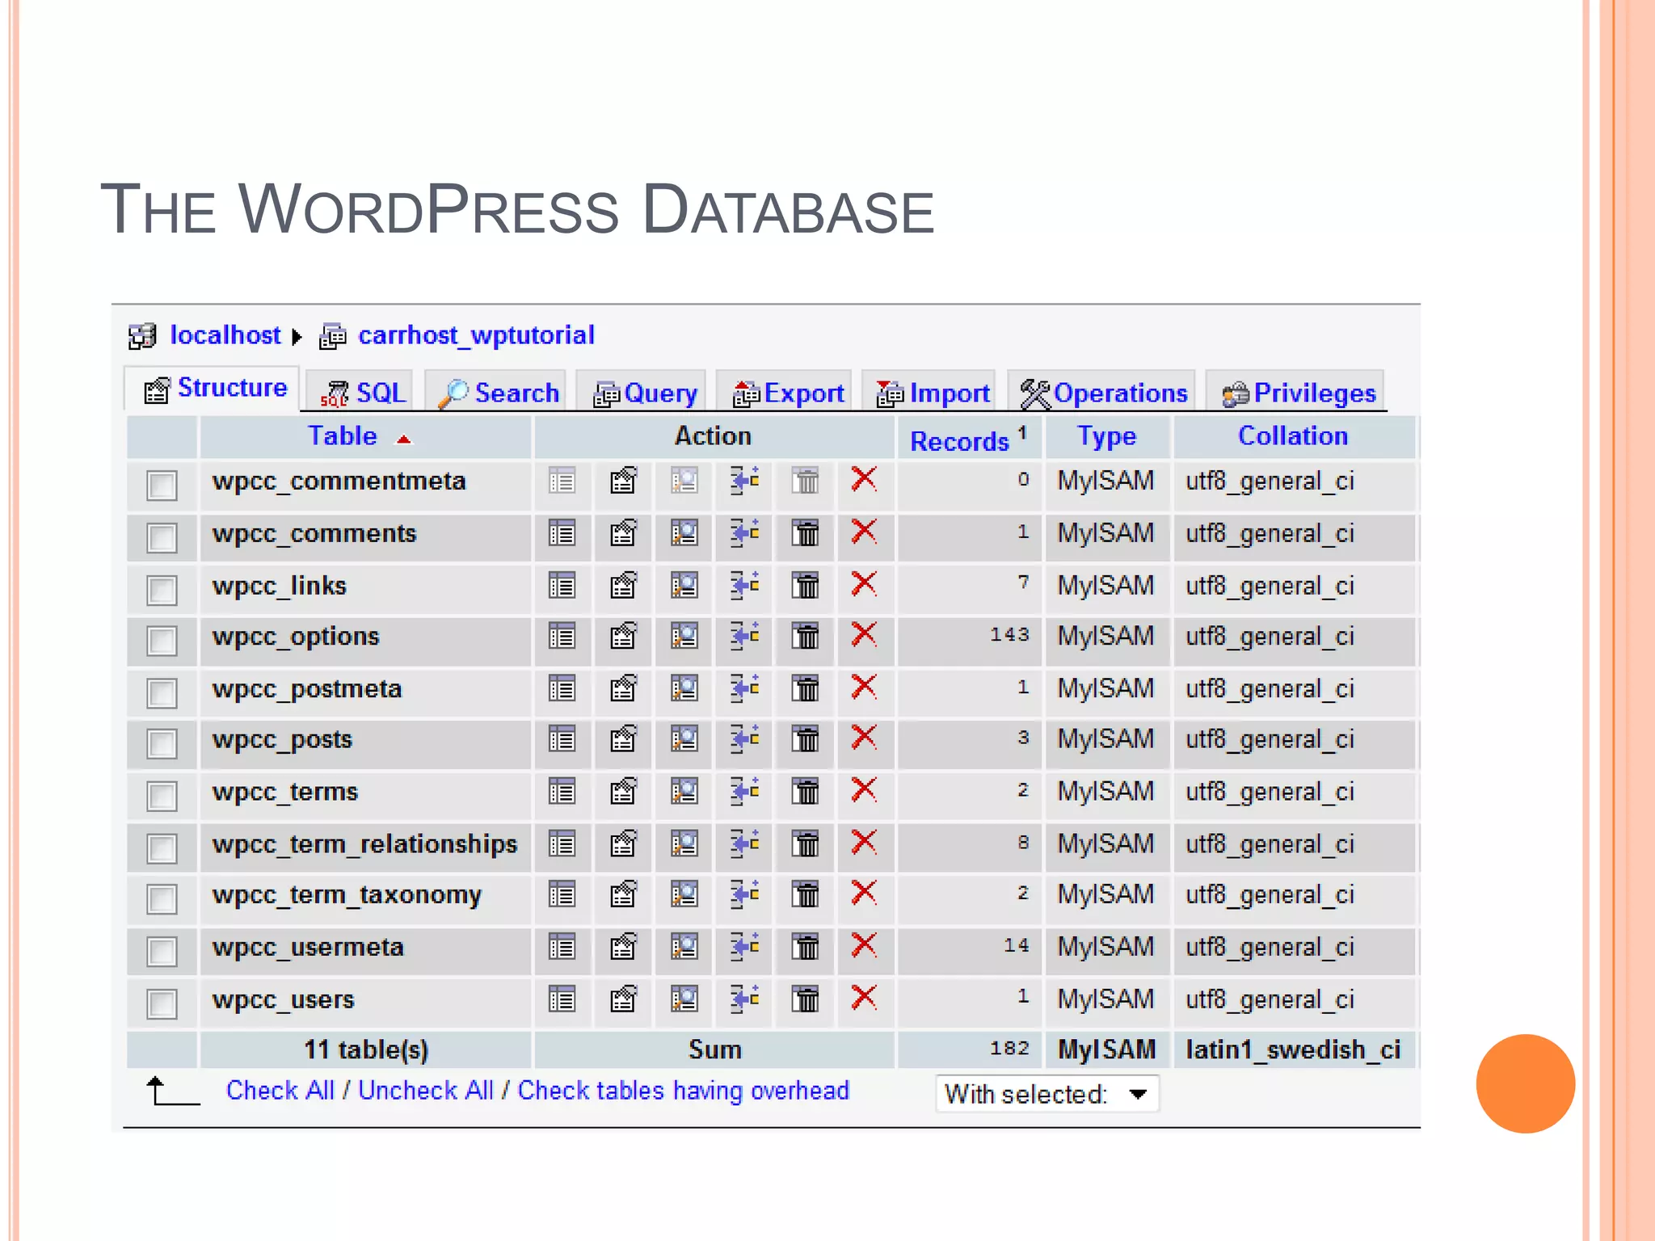Click search icon in wpcc_users row

coord(684,999)
